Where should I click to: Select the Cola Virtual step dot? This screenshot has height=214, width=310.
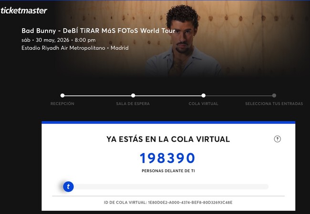coord(204,96)
